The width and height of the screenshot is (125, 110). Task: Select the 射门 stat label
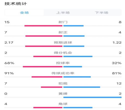point(63,22)
